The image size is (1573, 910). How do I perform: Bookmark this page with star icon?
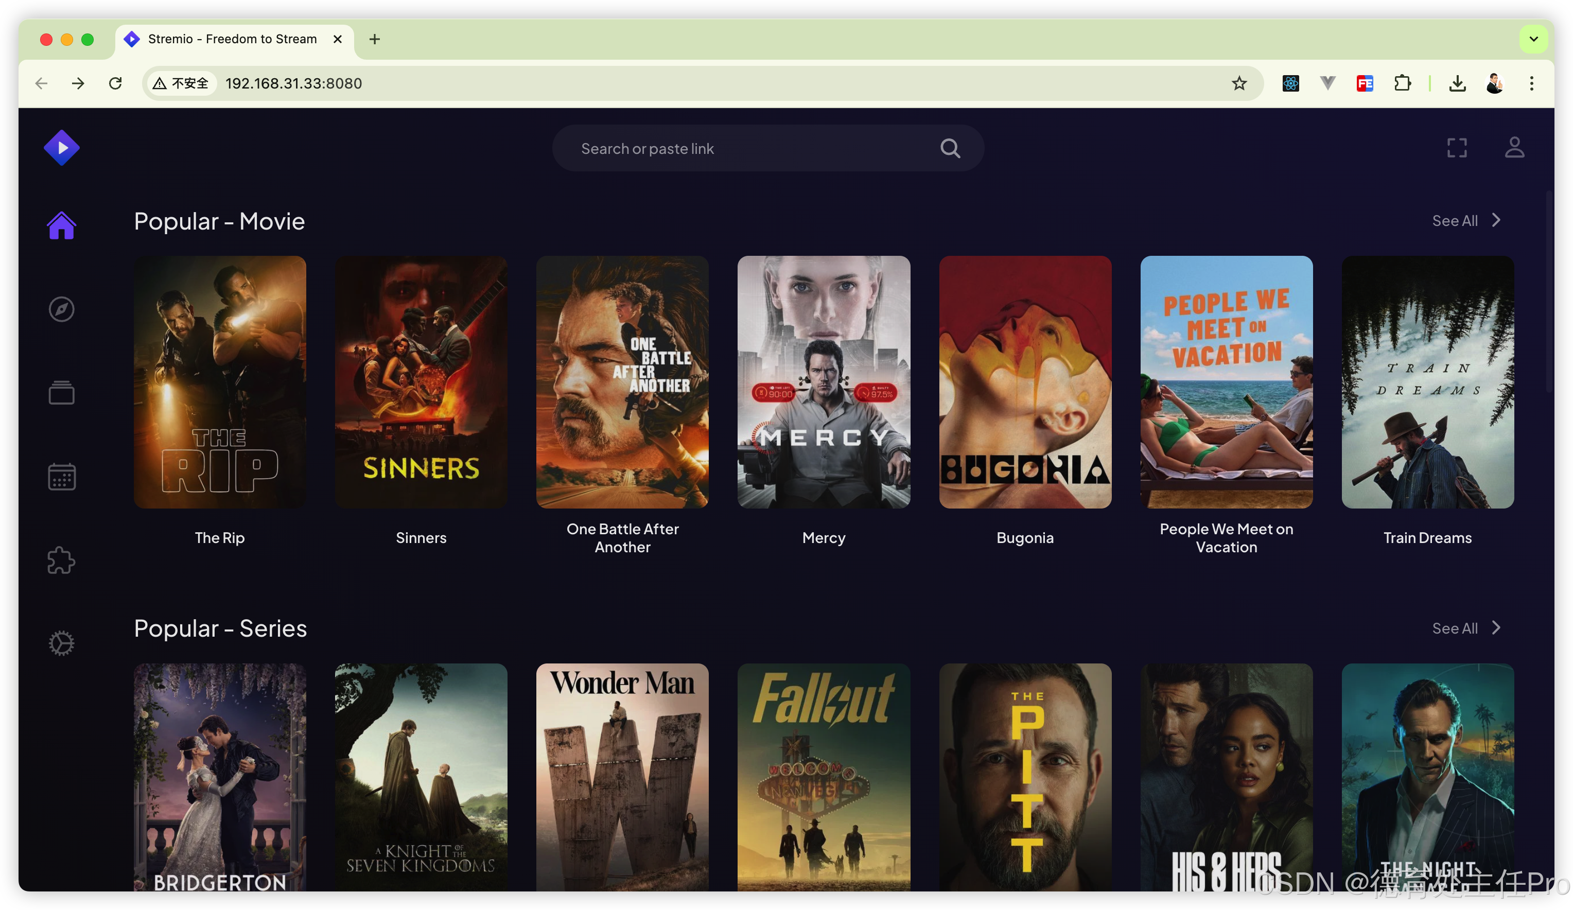pos(1238,83)
